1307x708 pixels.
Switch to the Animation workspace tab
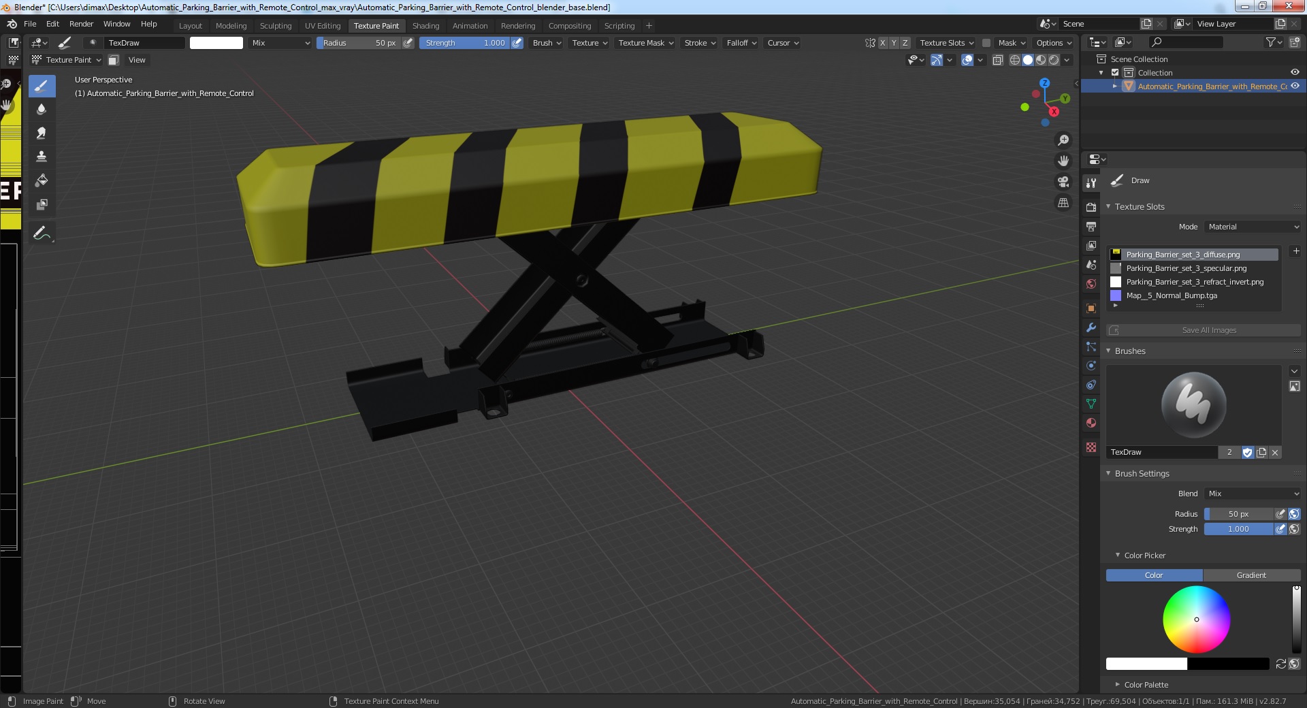point(470,26)
